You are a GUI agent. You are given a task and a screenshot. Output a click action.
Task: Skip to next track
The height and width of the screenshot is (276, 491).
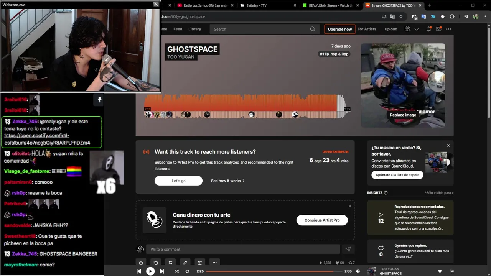pos(162,271)
